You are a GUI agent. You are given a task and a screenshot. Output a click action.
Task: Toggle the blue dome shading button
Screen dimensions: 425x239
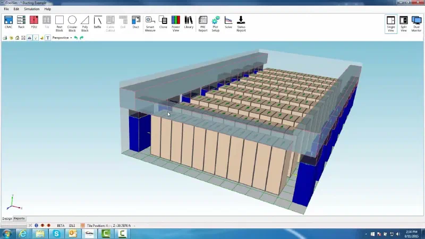tap(30, 38)
